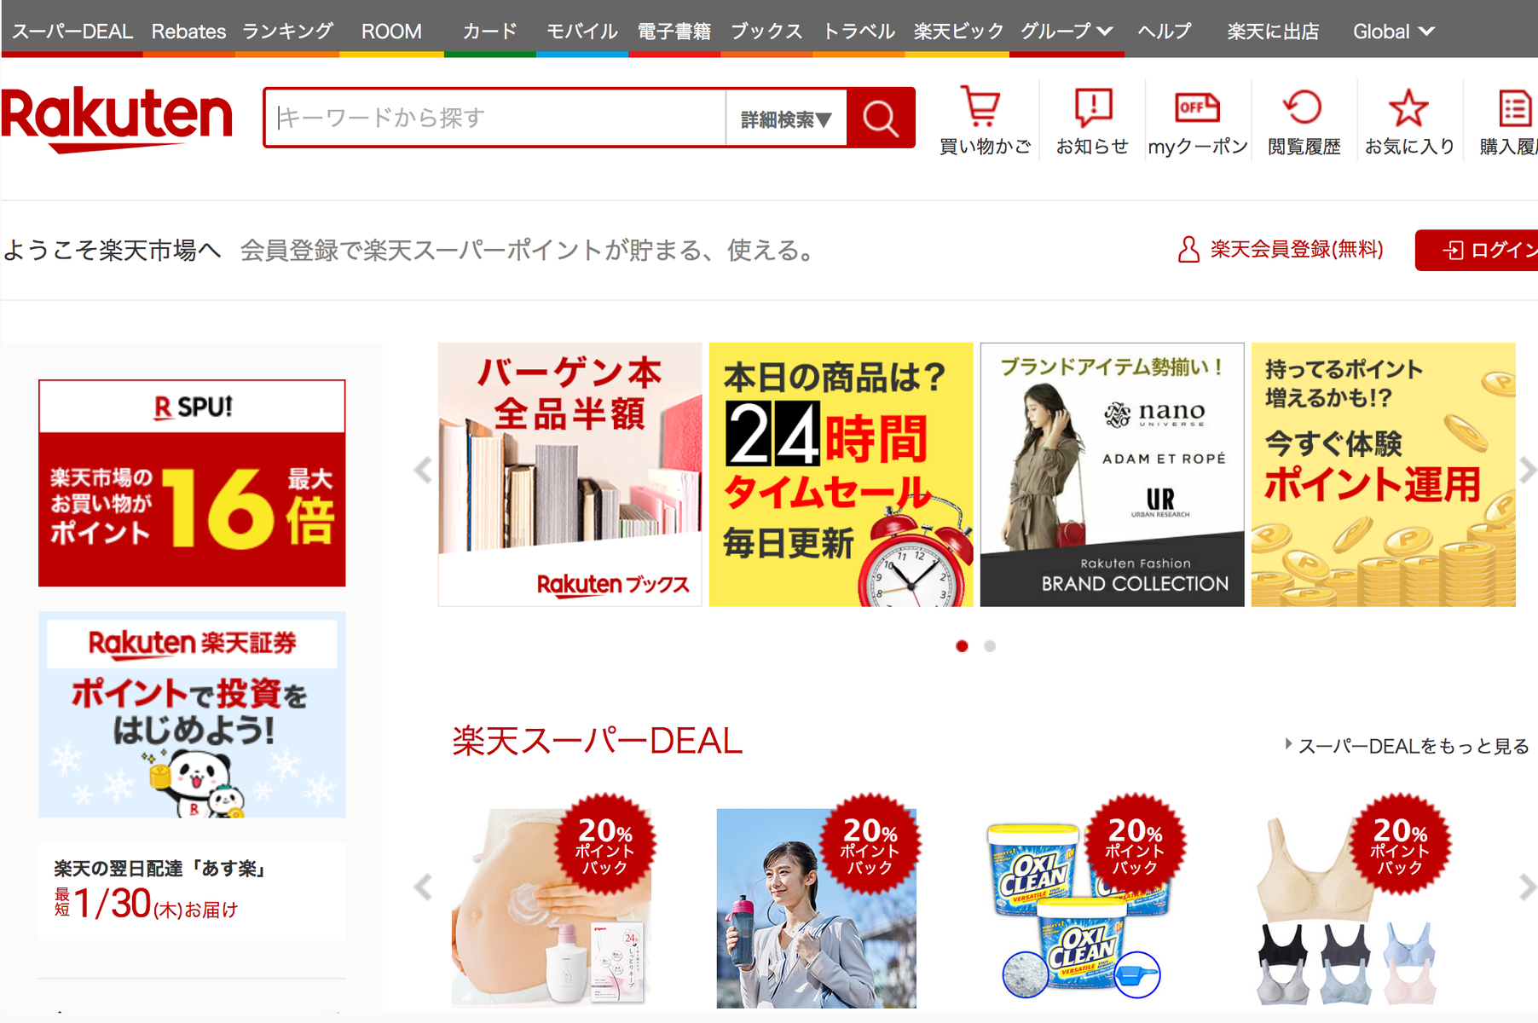Show next Super DEAL products

coord(1527,887)
